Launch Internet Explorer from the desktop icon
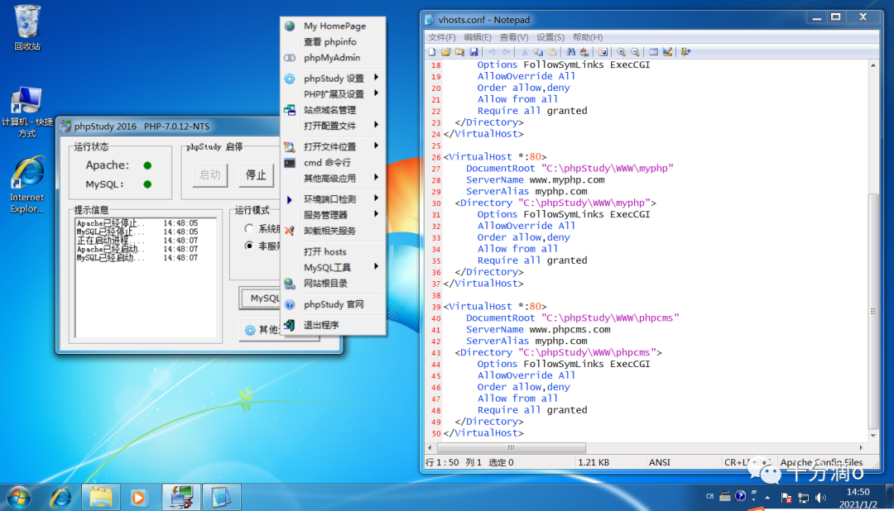Screen dimensions: 894x511 [x=26, y=184]
